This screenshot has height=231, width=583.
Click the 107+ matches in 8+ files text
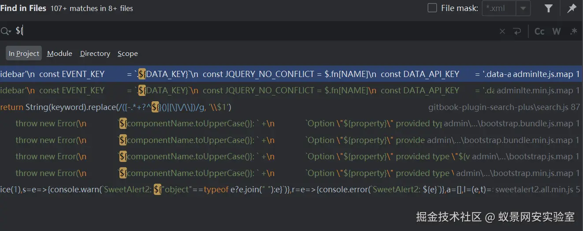click(92, 8)
